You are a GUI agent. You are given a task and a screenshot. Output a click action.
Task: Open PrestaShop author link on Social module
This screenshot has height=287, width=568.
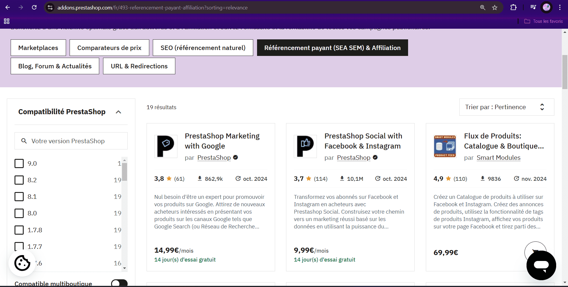coord(354,158)
